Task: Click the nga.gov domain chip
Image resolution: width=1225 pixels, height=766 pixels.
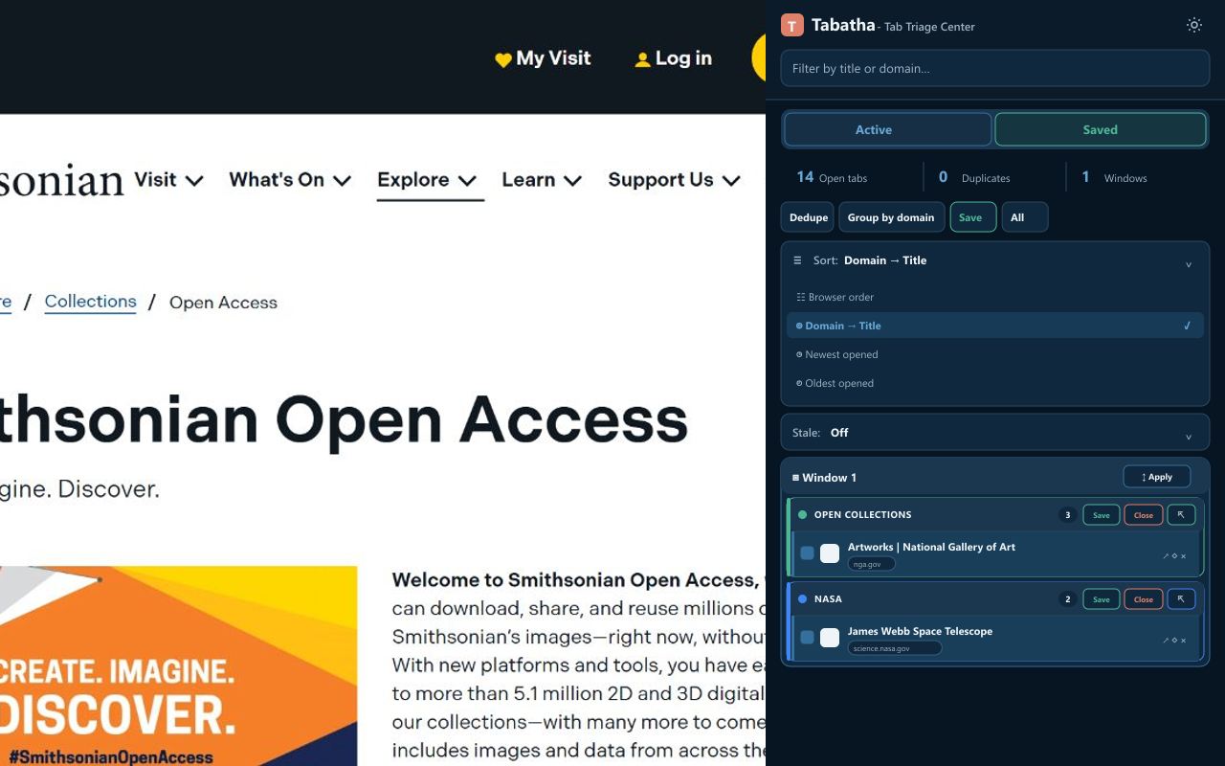Action: [x=871, y=564]
